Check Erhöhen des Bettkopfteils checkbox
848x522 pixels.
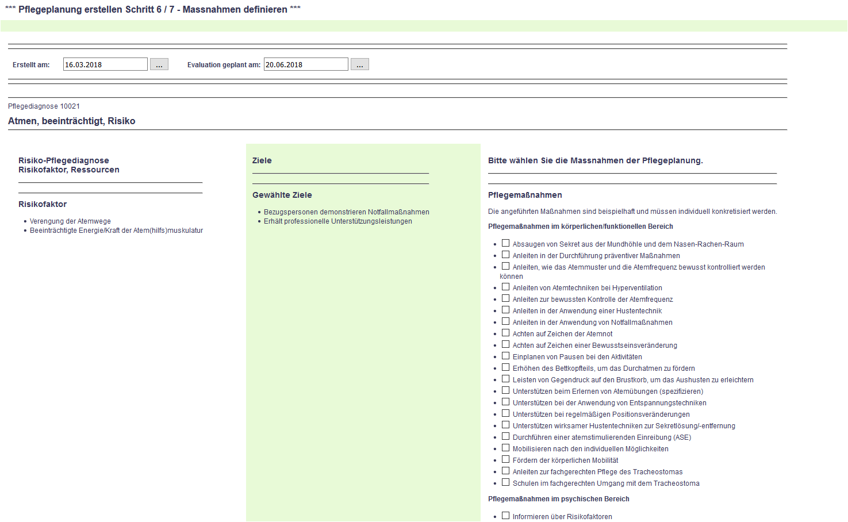tap(505, 367)
